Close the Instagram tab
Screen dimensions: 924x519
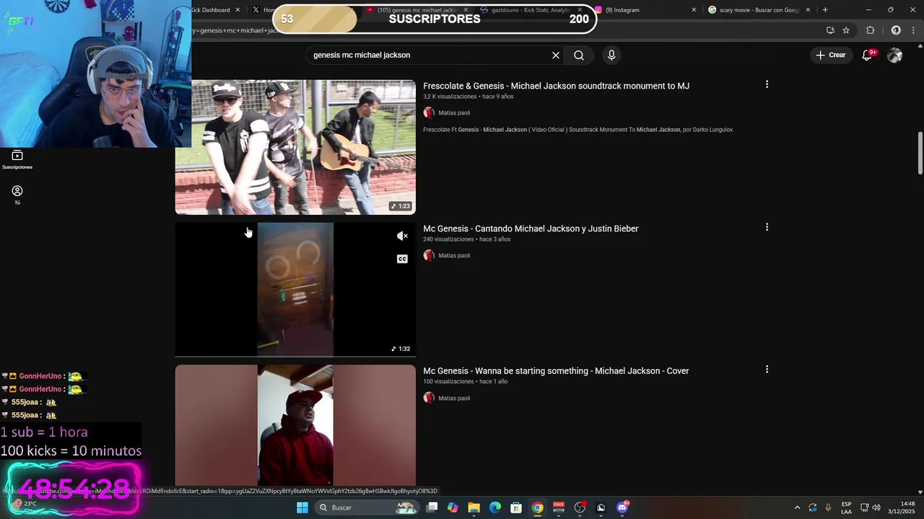(694, 10)
